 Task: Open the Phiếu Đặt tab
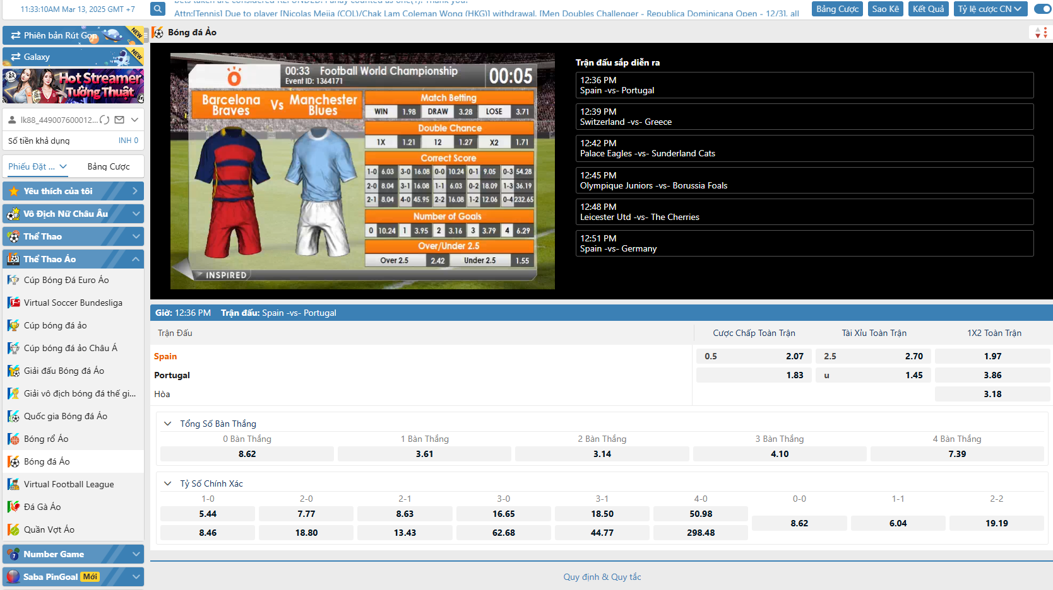[x=37, y=166]
